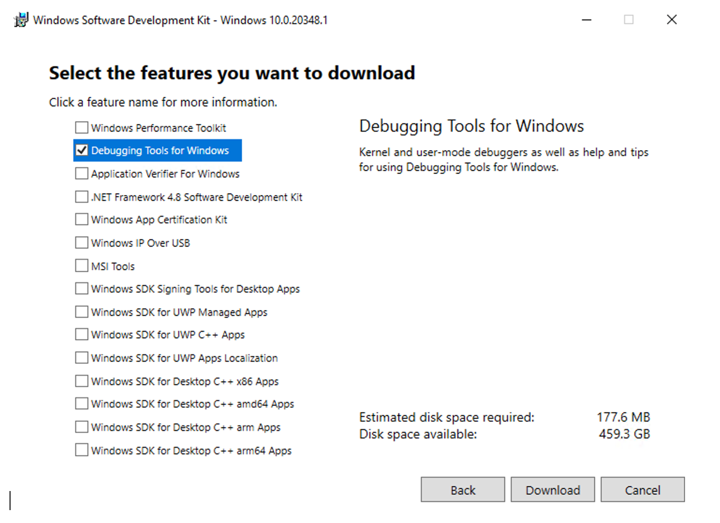Screen dimensions: 720x523
Task: Check the Windows Performance Toolkit checkbox
Action: pyautogui.click(x=81, y=127)
